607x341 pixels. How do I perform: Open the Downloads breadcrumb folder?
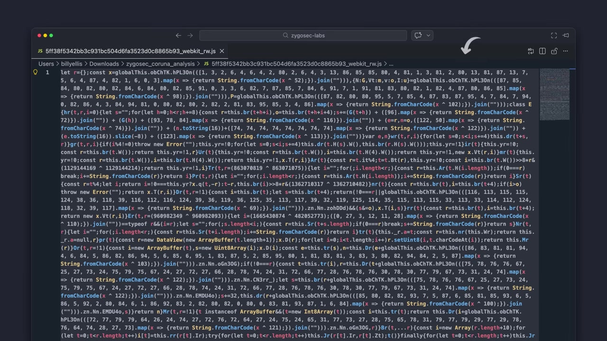pos(104,64)
